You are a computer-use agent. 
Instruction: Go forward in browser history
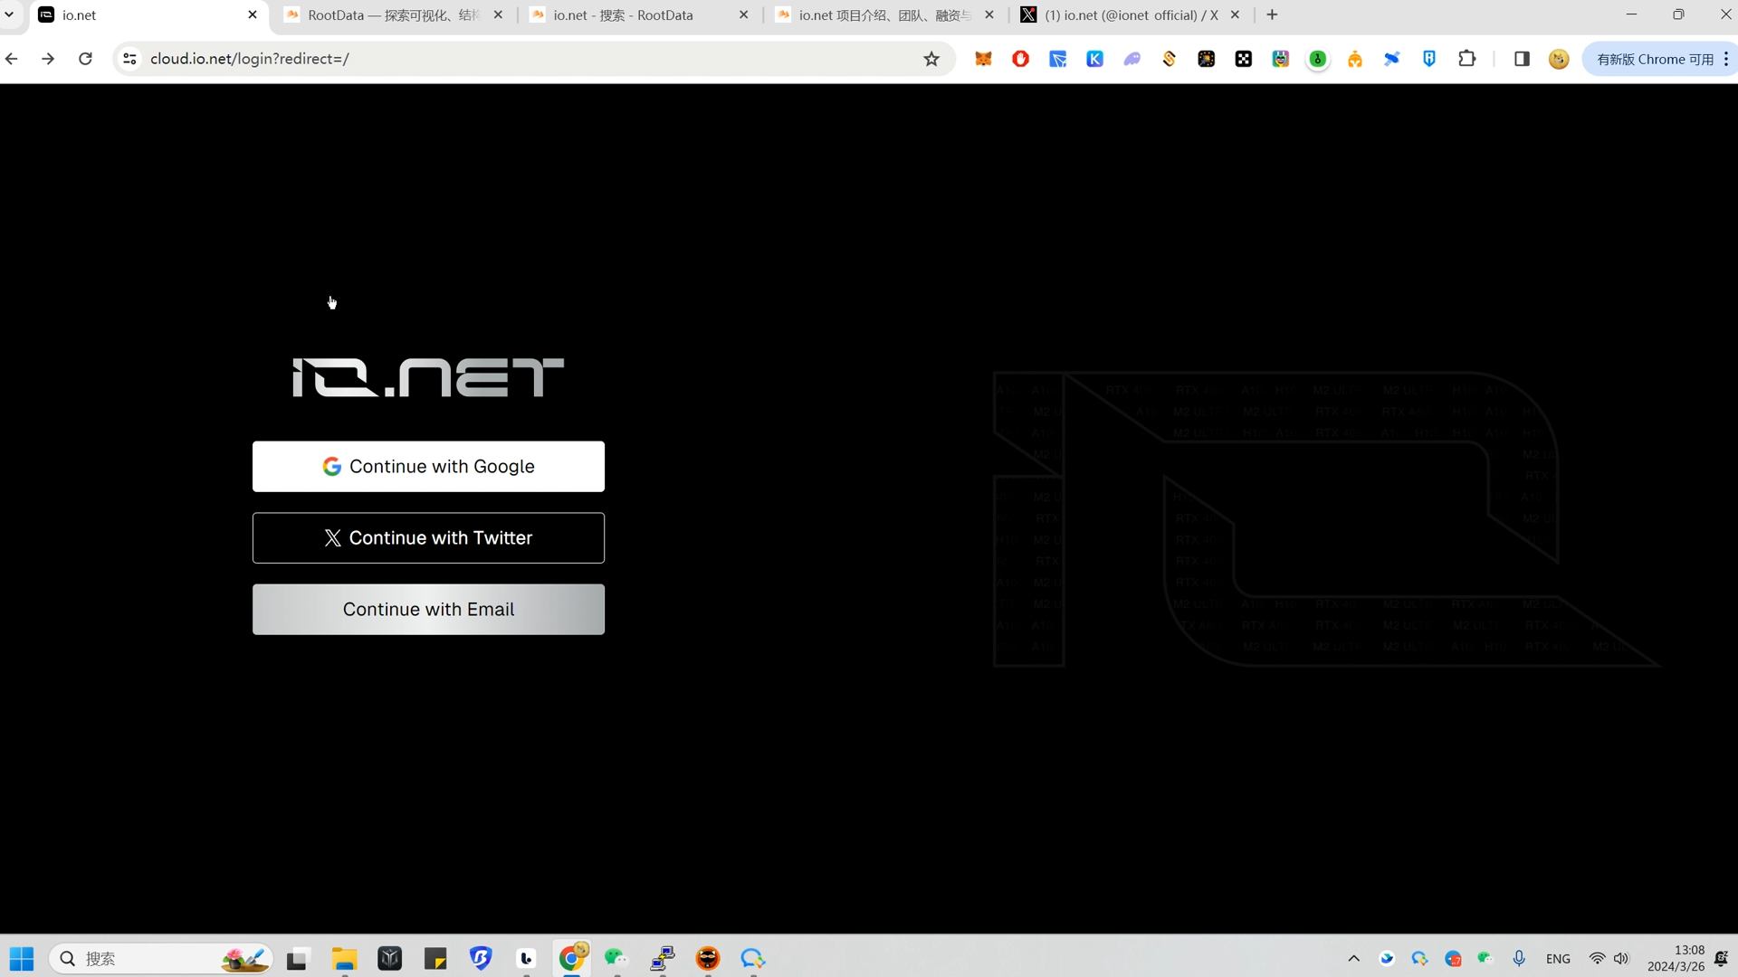point(48,59)
